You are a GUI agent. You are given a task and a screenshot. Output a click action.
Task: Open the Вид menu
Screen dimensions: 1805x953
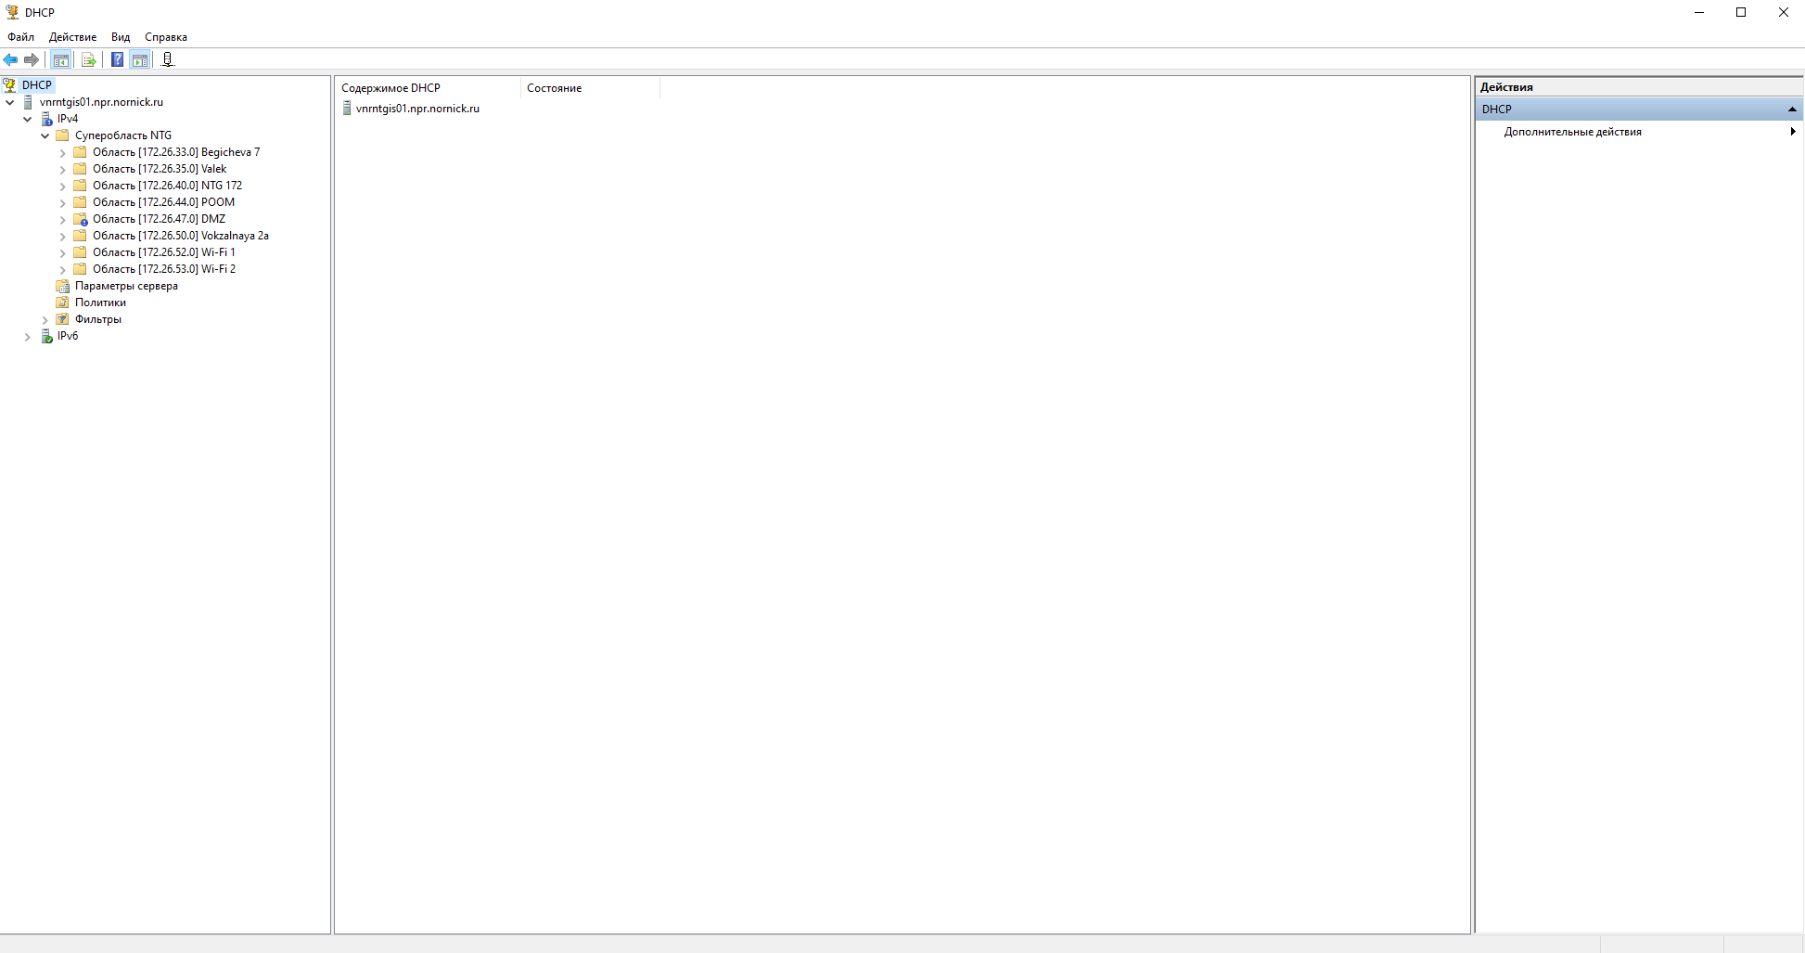(x=121, y=37)
